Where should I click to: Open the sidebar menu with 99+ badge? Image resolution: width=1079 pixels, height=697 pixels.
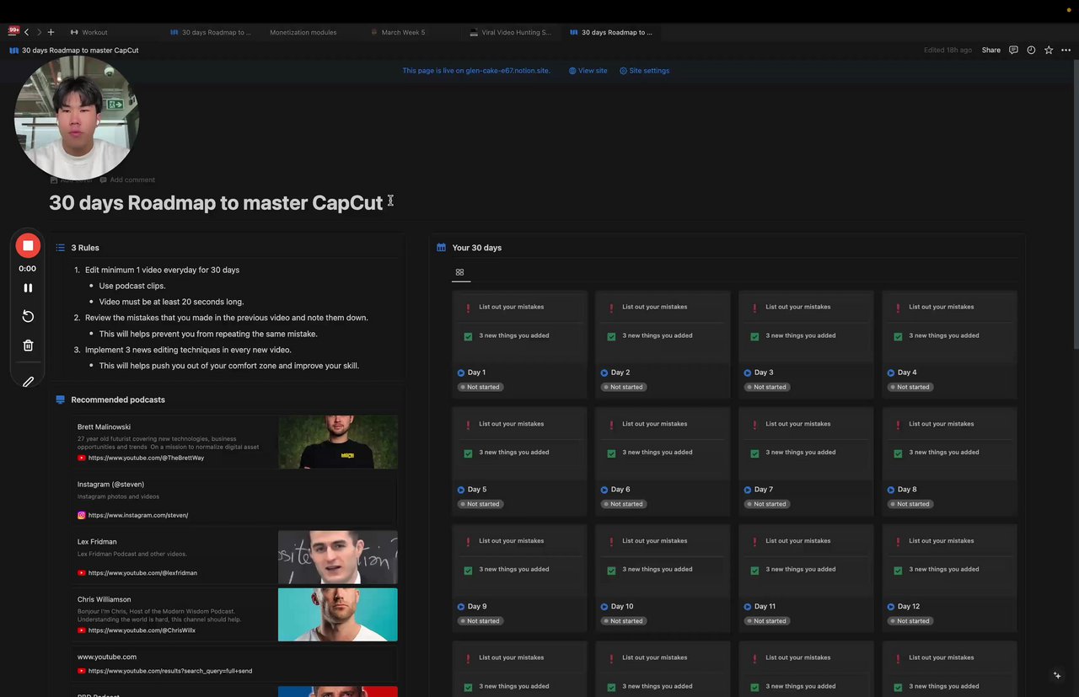point(13,32)
